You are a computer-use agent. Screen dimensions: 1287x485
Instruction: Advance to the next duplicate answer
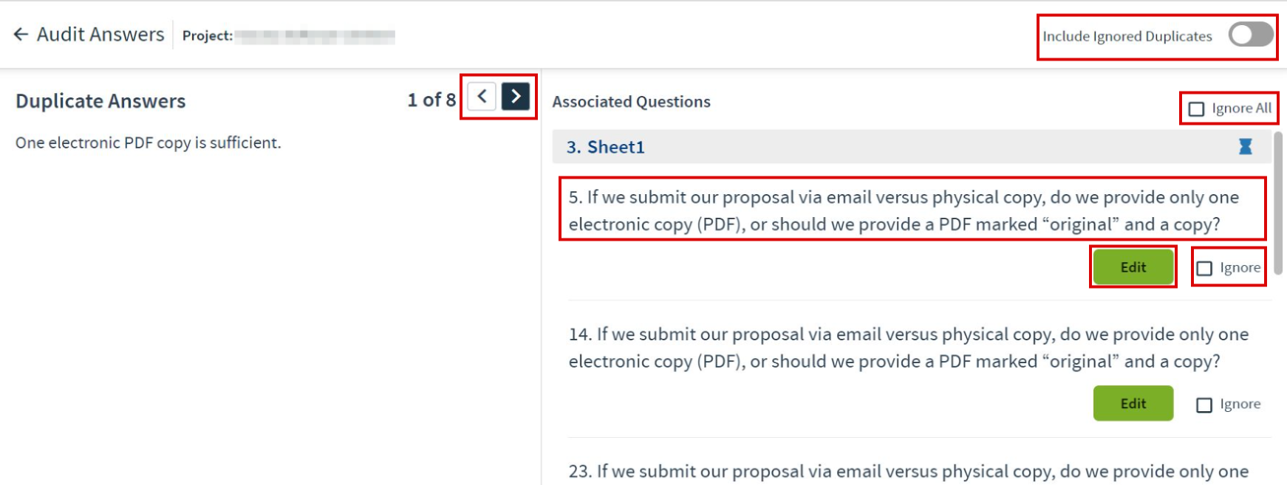(x=516, y=96)
